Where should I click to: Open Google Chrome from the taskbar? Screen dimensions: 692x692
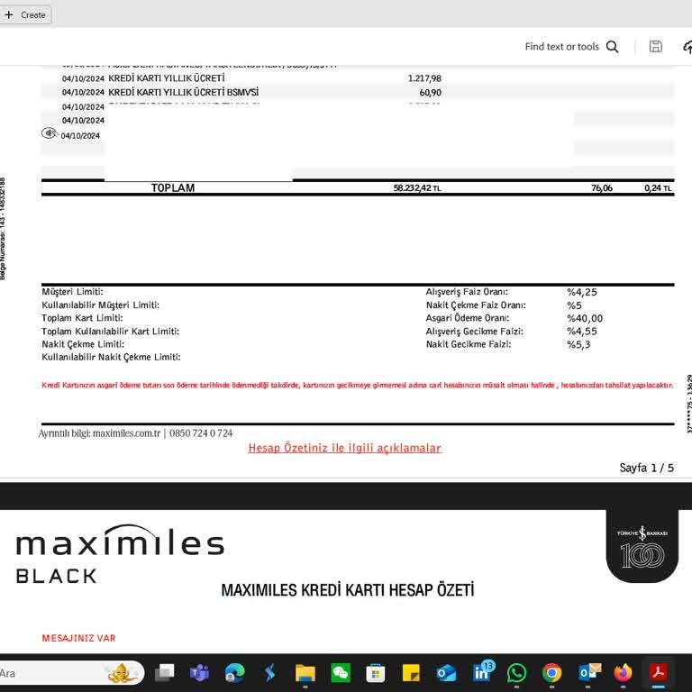(x=552, y=673)
